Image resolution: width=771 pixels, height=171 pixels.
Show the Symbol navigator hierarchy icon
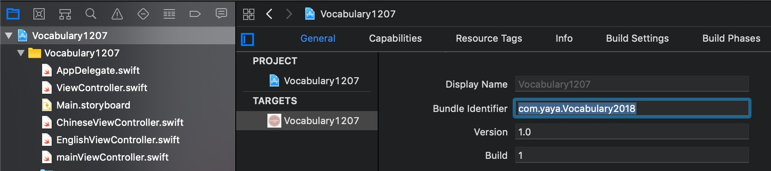65,14
